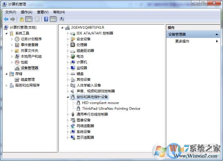
Task: Select the 计算机管理(本地) root item
Action: [x=23, y=27]
